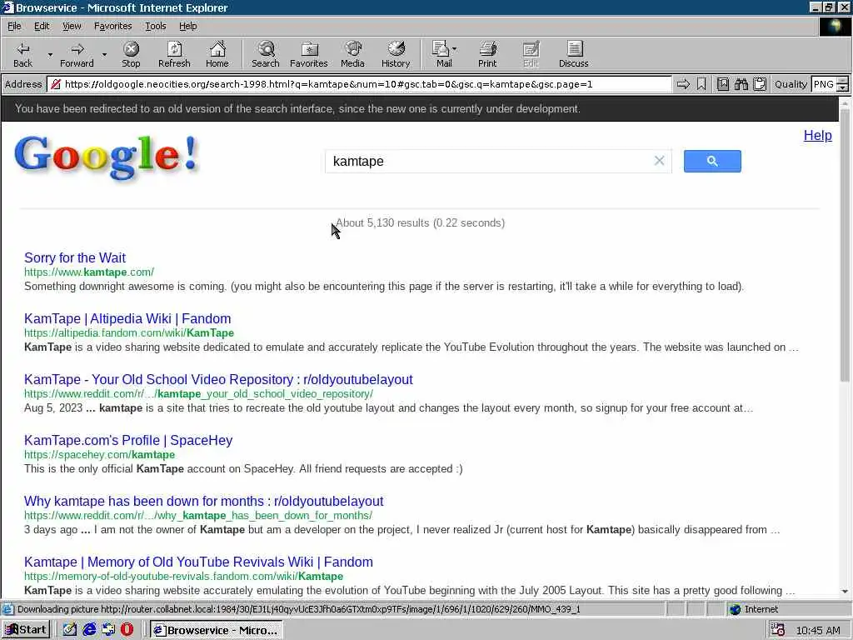Screen dimensions: 853x640
Task: Open the View menu
Action: coord(72,26)
